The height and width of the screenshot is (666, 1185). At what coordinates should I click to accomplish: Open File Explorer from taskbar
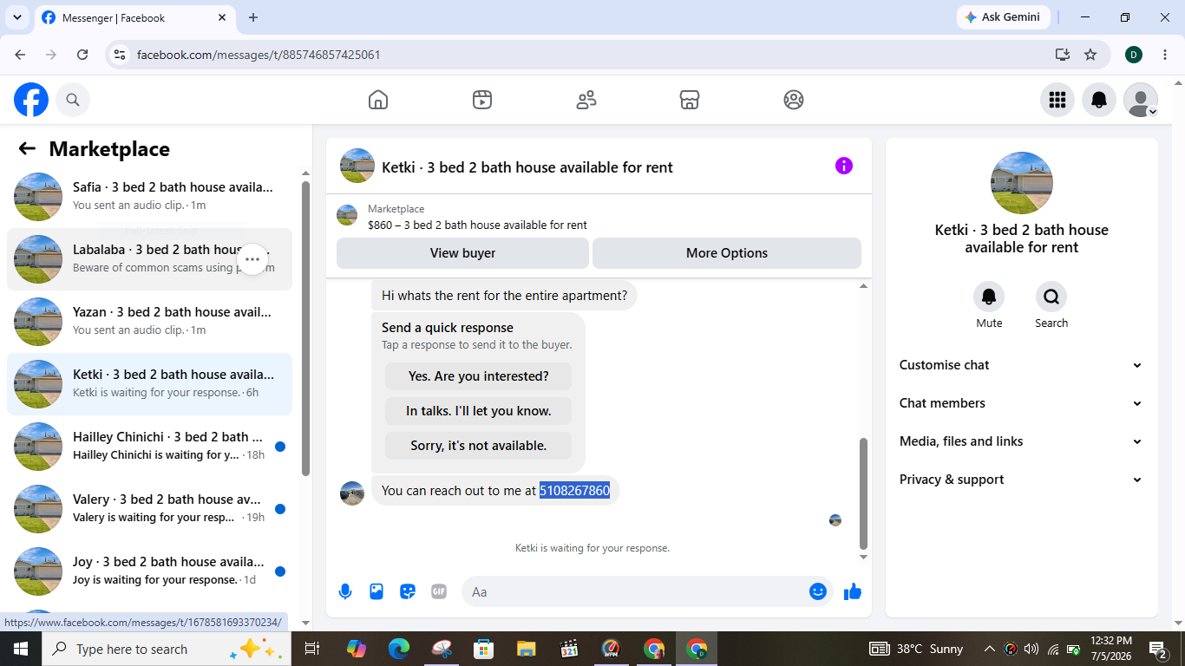pos(527,649)
